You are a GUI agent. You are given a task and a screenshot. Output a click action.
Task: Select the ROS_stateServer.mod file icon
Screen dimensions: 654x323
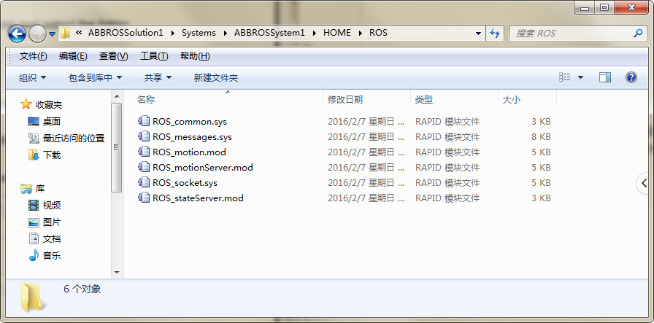coord(144,198)
